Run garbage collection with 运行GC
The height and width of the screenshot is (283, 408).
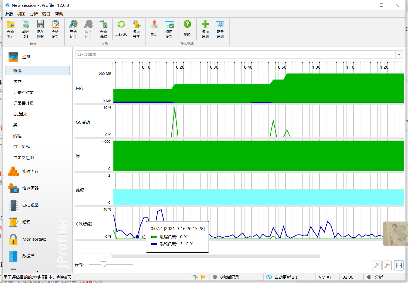(121, 28)
